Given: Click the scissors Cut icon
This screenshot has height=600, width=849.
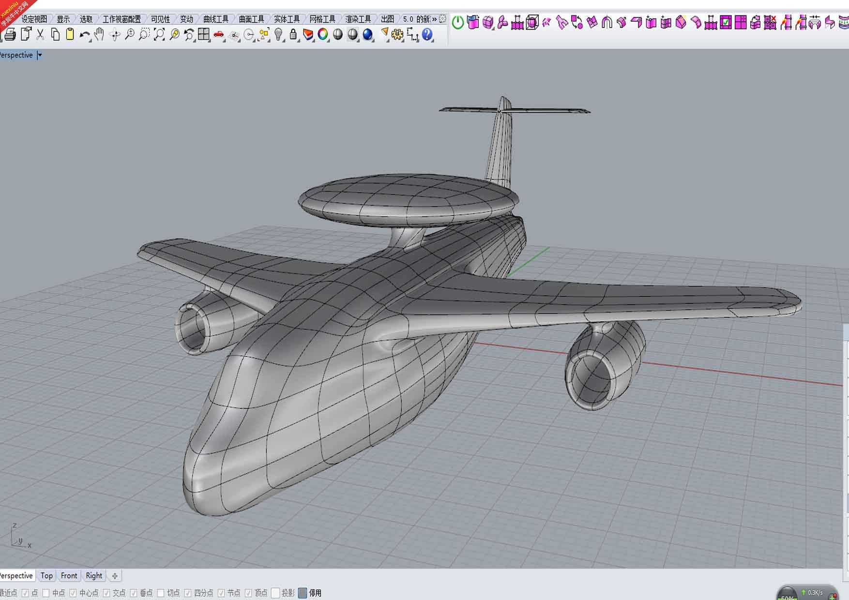Looking at the screenshot, I should tap(40, 34).
